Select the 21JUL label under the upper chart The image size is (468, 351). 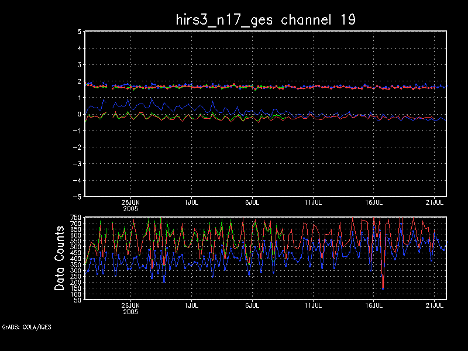coord(435,202)
